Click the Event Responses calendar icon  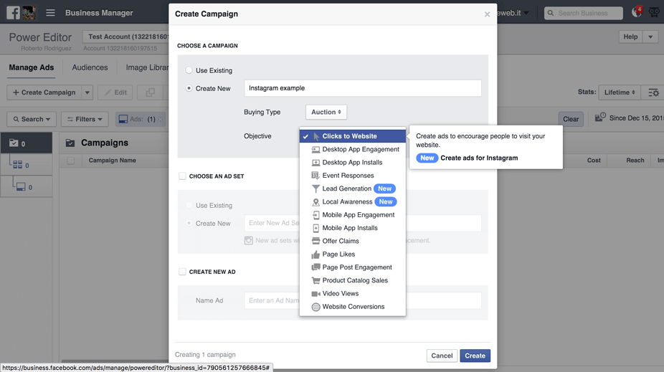[x=316, y=175]
